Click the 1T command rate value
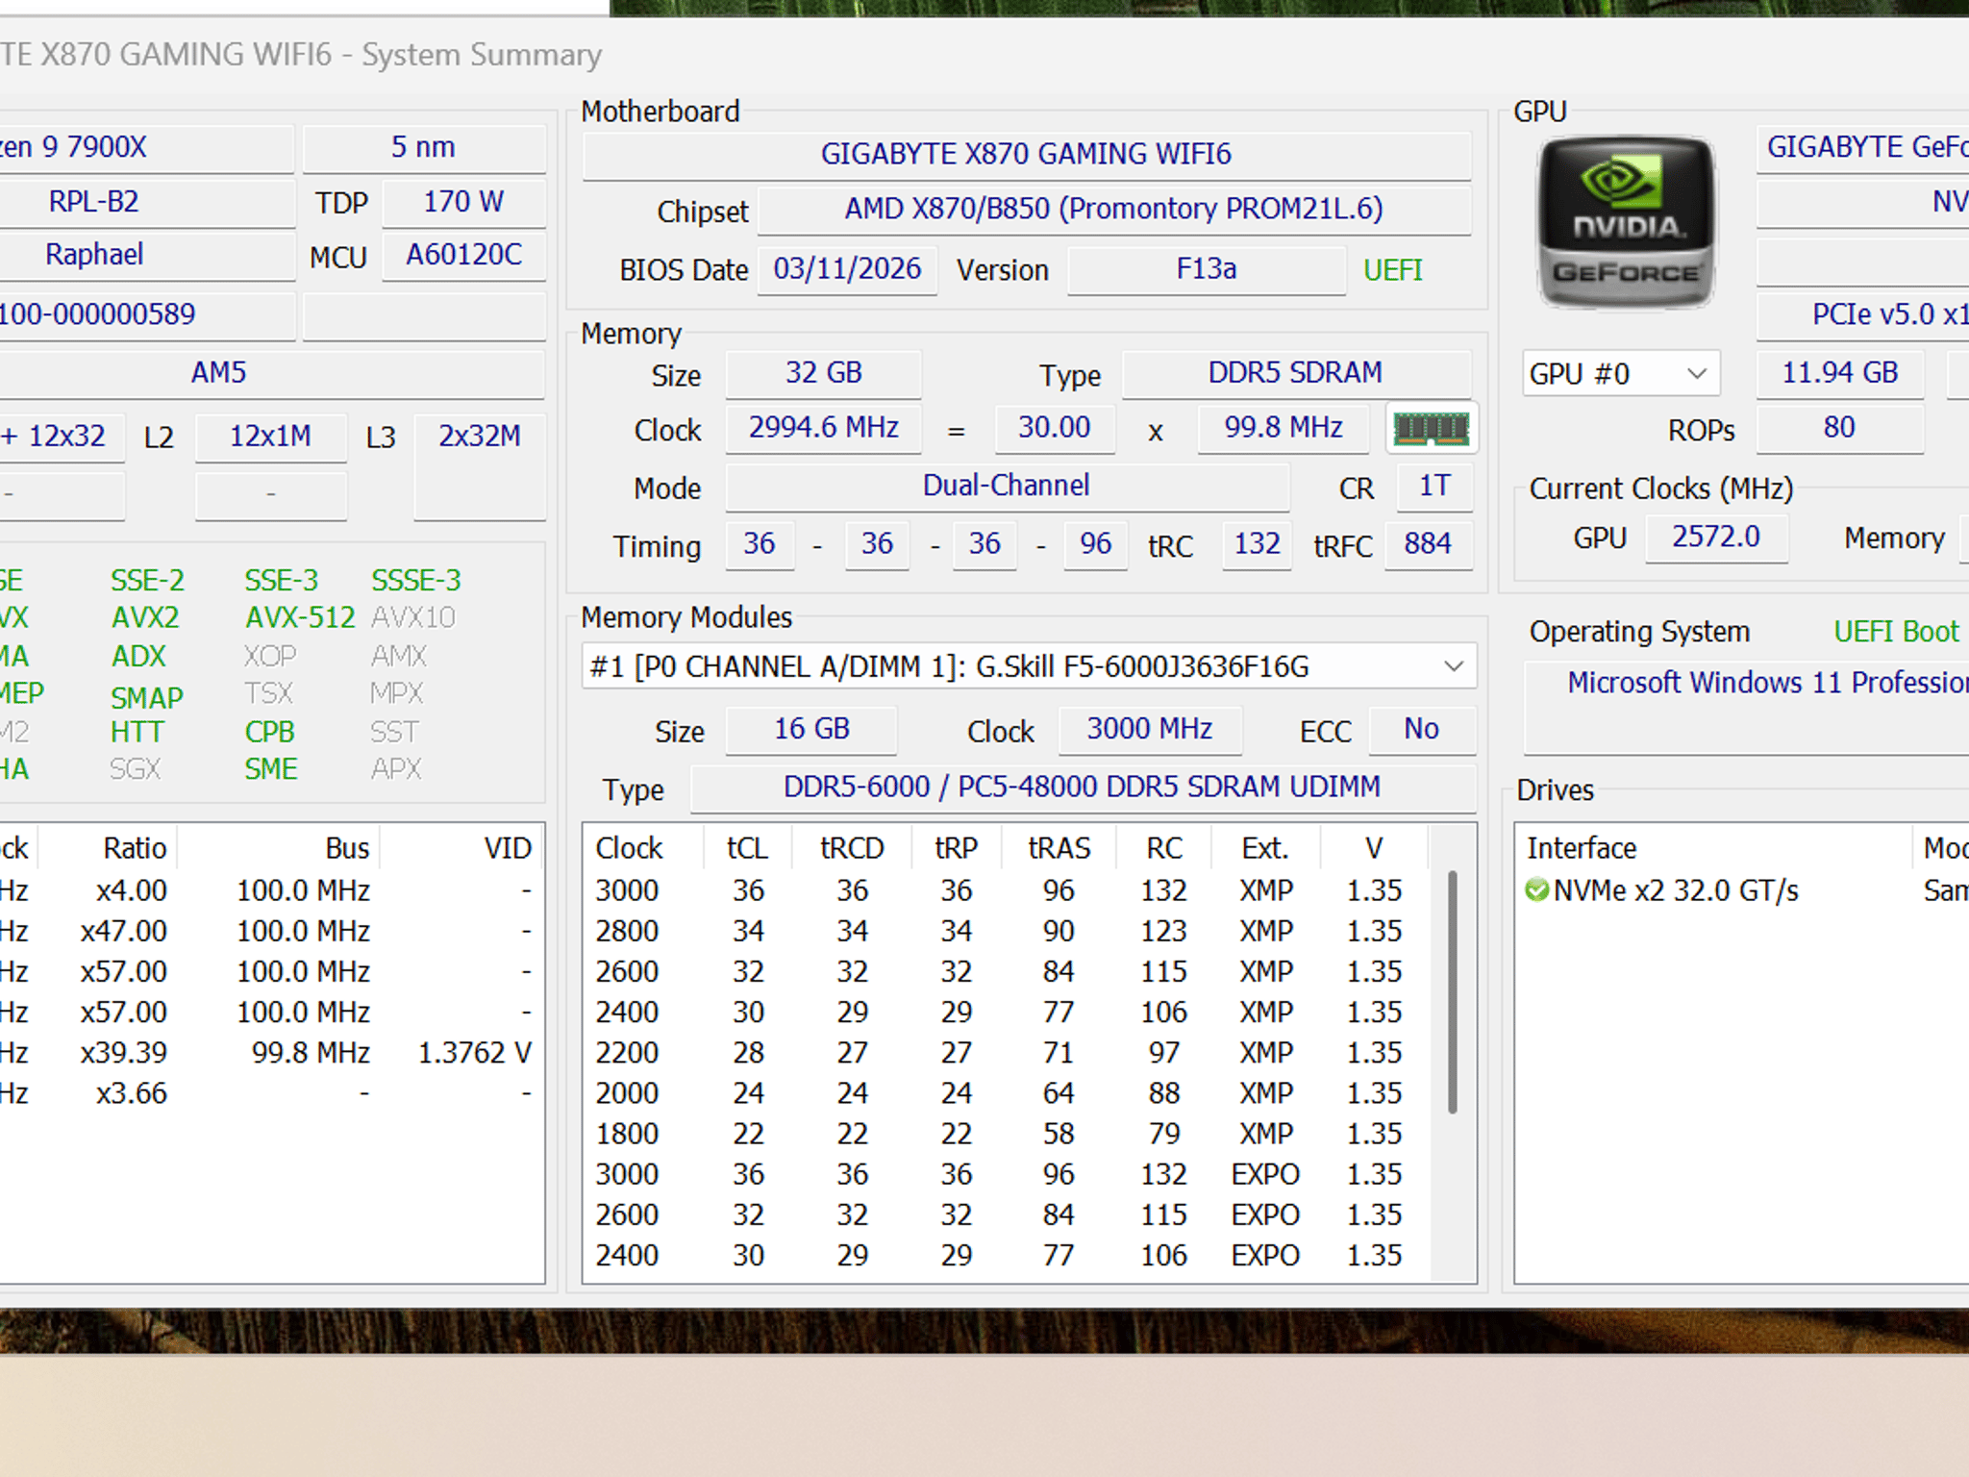This screenshot has height=1477, width=1969. click(x=1434, y=486)
